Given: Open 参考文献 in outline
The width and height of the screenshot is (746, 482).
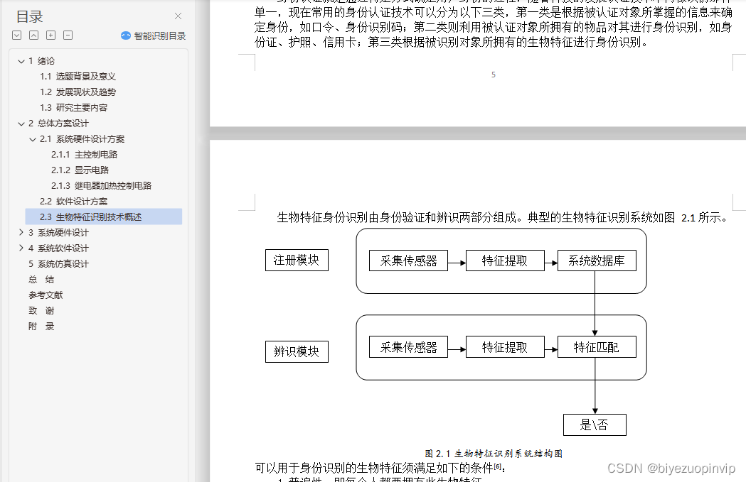Looking at the screenshot, I should 46,295.
